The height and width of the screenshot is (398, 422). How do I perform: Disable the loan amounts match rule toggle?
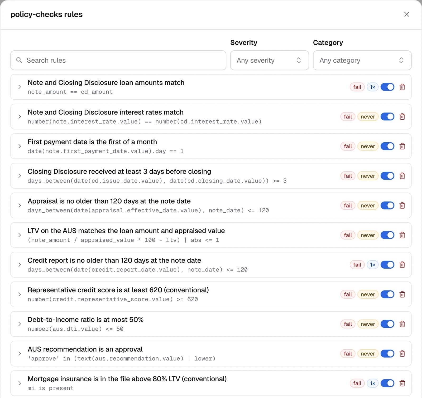(387, 87)
